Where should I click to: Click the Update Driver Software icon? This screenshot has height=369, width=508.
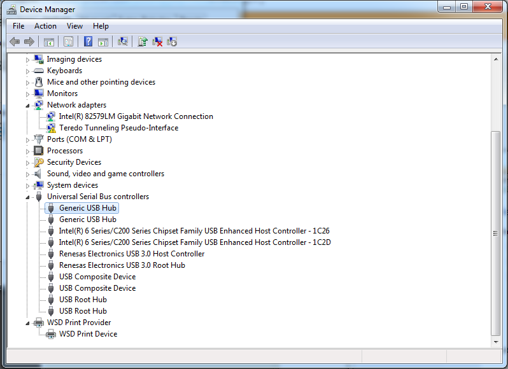click(143, 42)
